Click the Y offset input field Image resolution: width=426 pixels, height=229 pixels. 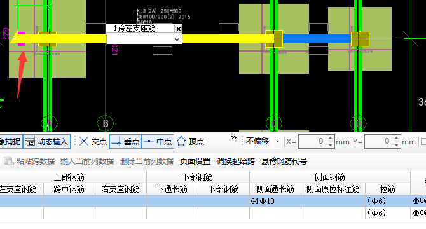pos(380,141)
